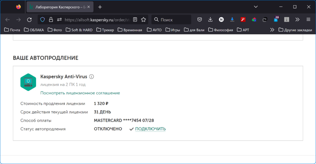This screenshot has height=164, width=316.
Task: Click the Срок действия текущей лицензии label
Action: point(54,112)
